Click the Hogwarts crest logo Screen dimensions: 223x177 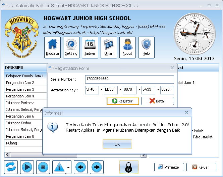tap(21, 37)
